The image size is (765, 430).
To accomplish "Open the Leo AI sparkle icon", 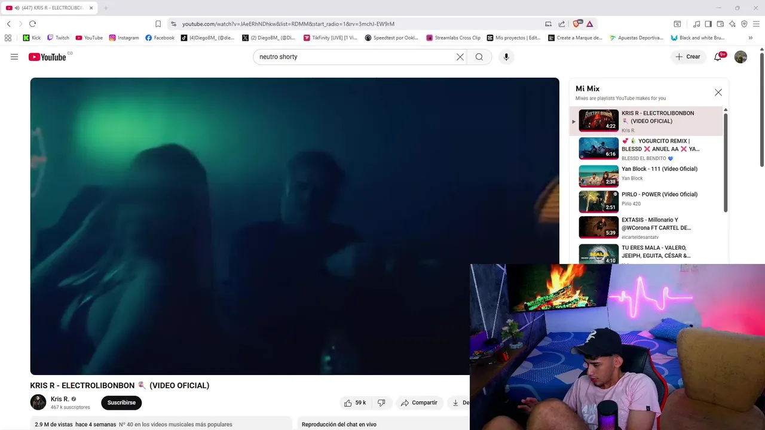I will click(732, 24).
